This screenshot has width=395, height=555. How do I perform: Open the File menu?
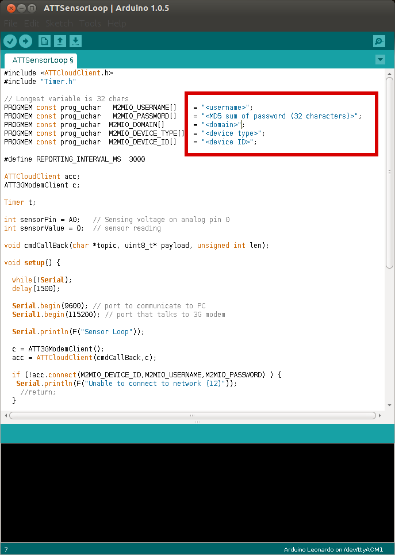(x=11, y=24)
